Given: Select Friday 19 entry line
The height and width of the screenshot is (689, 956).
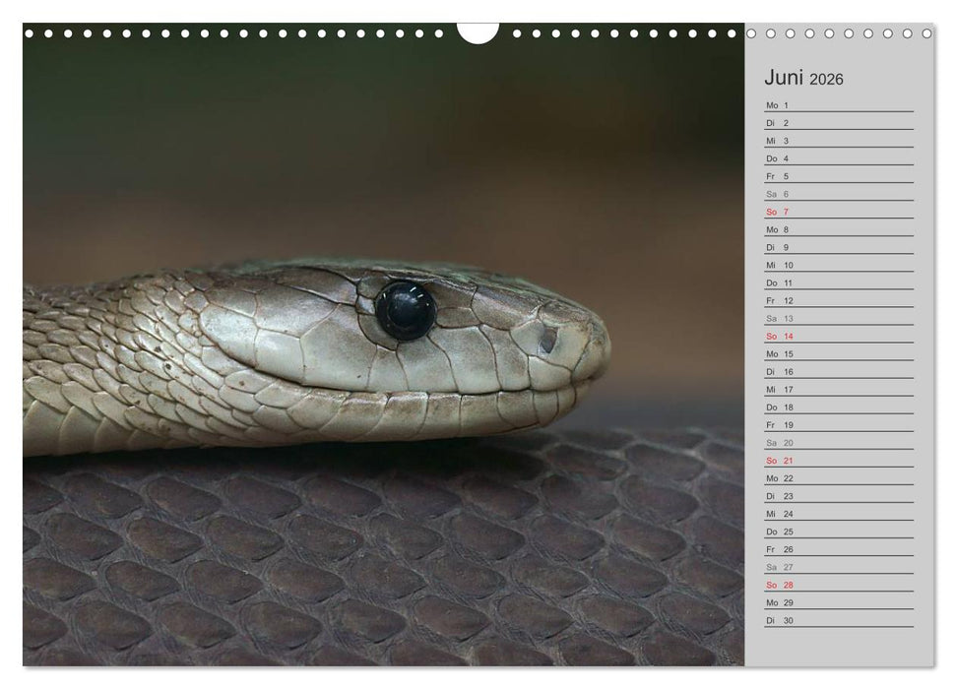Looking at the screenshot, I should 838,424.
